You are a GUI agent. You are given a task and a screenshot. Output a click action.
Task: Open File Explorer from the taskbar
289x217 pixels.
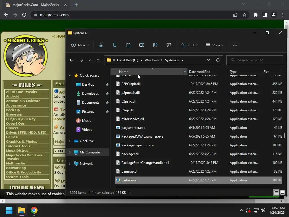point(21,210)
